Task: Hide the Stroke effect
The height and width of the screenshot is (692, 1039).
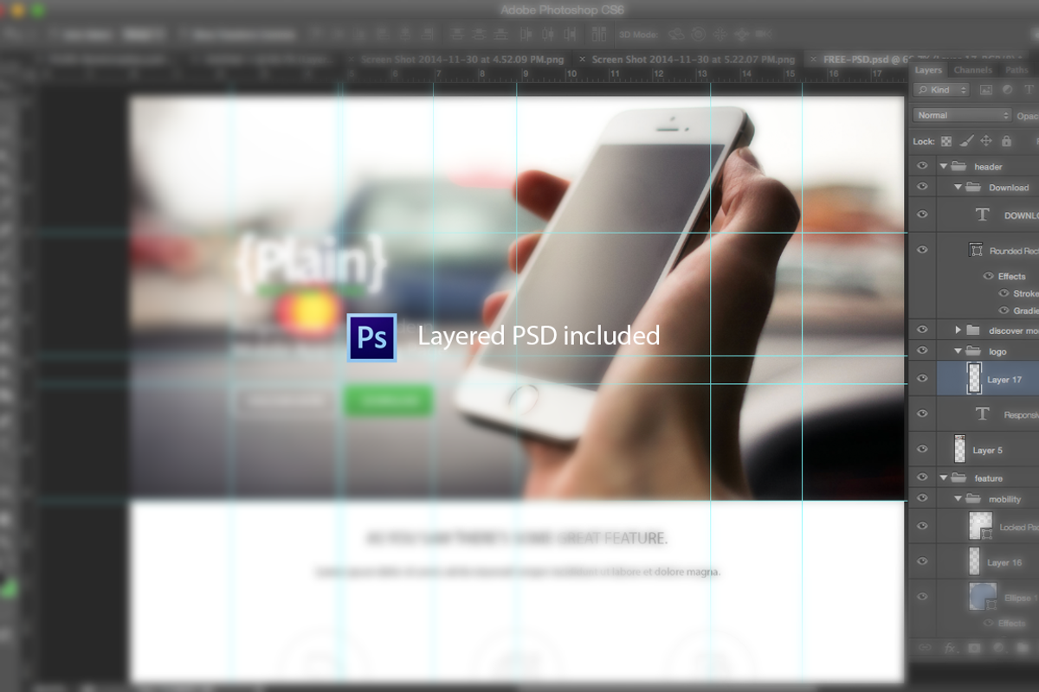Action: tap(1004, 293)
